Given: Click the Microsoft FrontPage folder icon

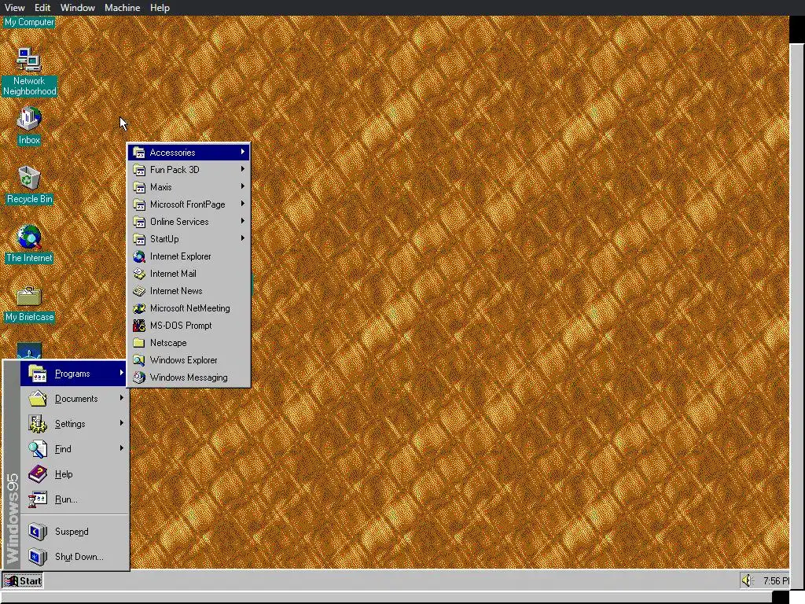Looking at the screenshot, I should [139, 204].
